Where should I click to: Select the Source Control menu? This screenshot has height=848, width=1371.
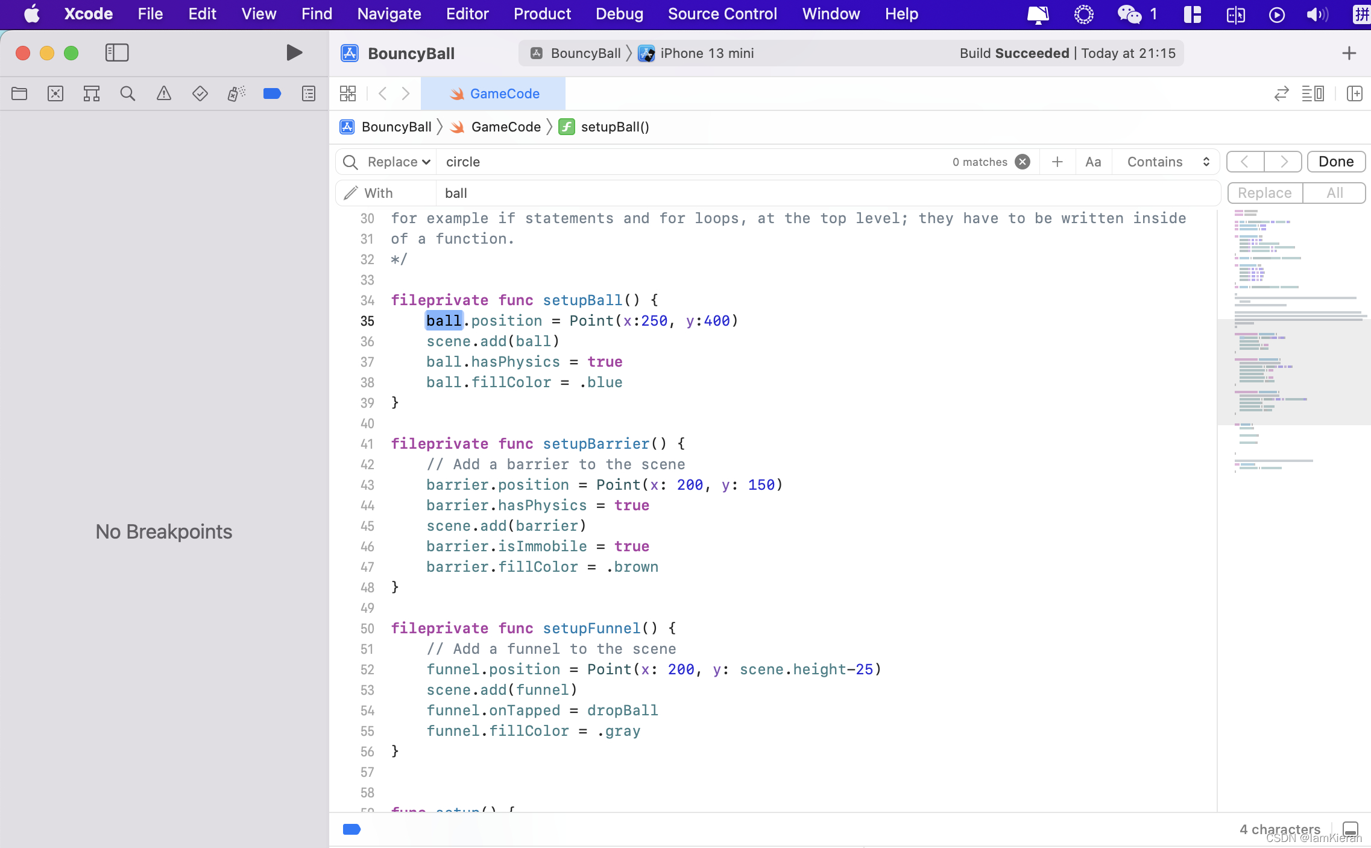pyautogui.click(x=723, y=14)
